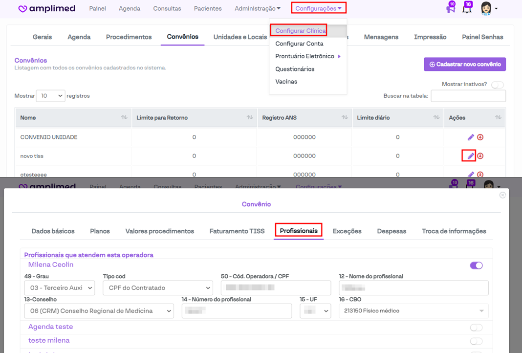Image resolution: width=522 pixels, height=353 pixels.
Task: Click Cadastrar novo convênio button
Action: (x=464, y=64)
